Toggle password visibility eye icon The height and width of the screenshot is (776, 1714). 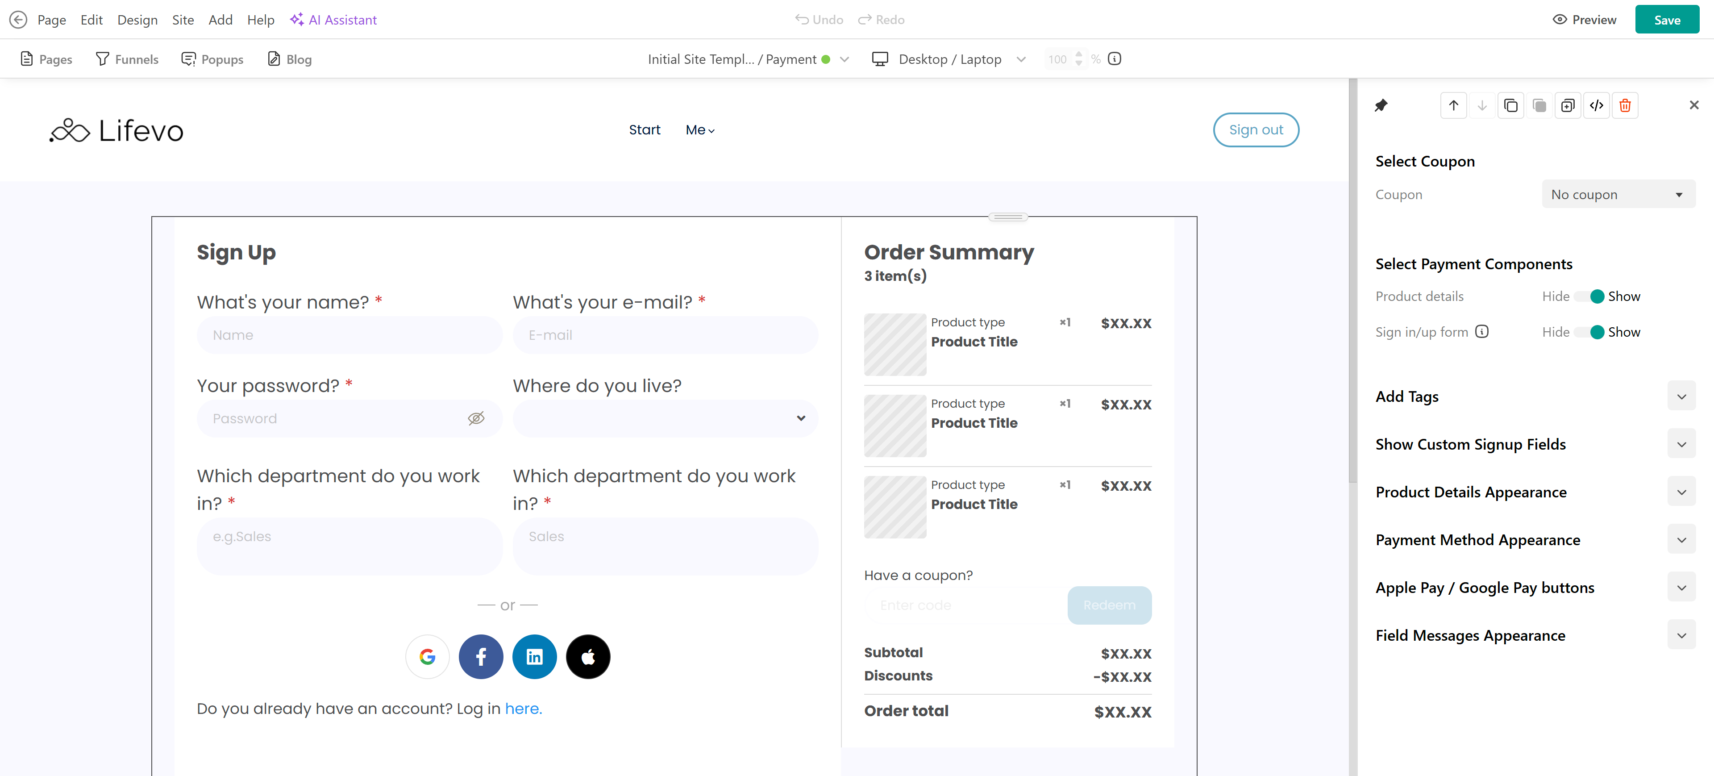[476, 419]
